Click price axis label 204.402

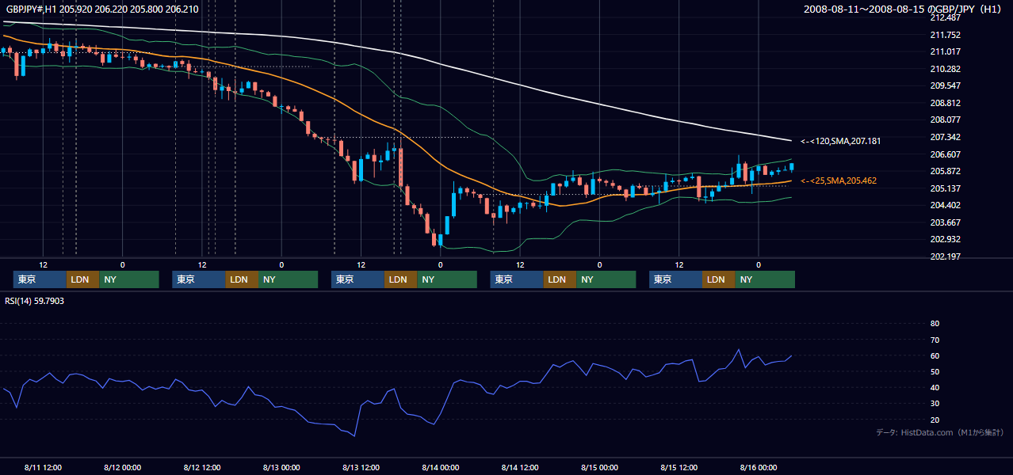[x=946, y=205]
